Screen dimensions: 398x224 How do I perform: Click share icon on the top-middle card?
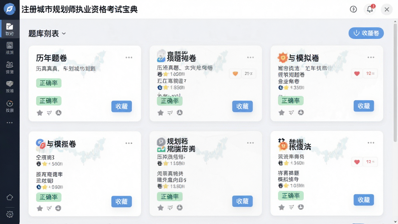click(170, 113)
